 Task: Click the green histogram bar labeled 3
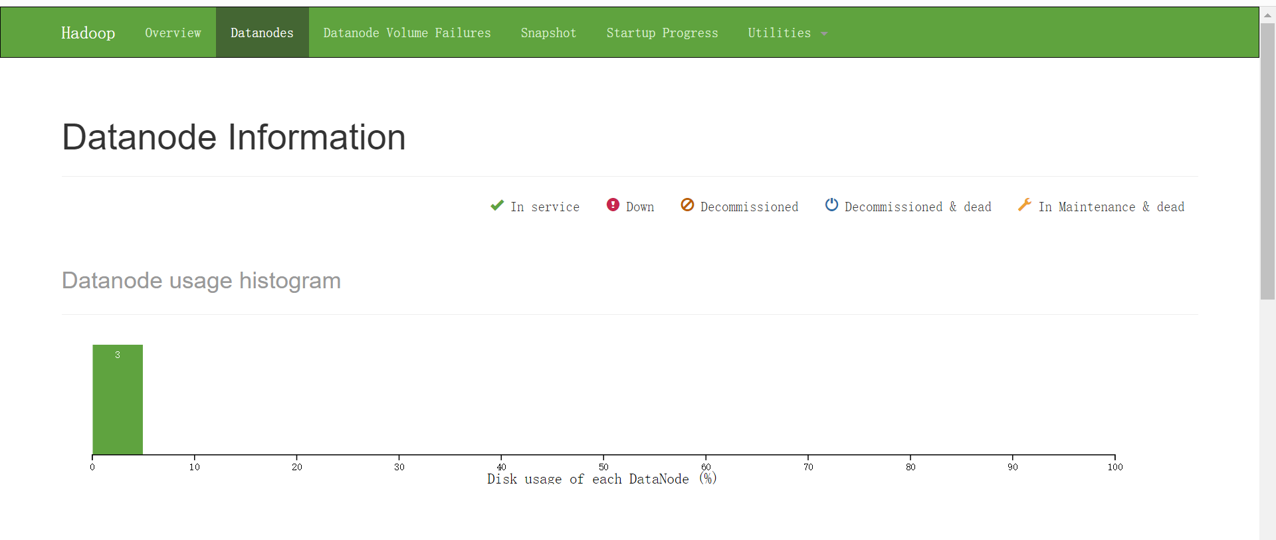coord(118,399)
